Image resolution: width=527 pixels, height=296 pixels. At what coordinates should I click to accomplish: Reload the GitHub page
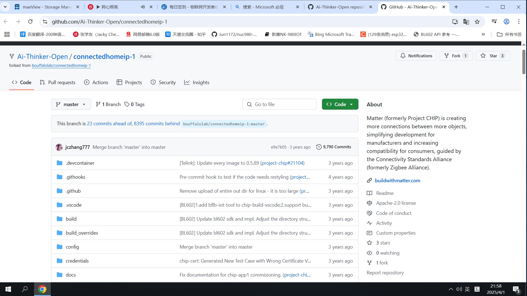pos(30,22)
